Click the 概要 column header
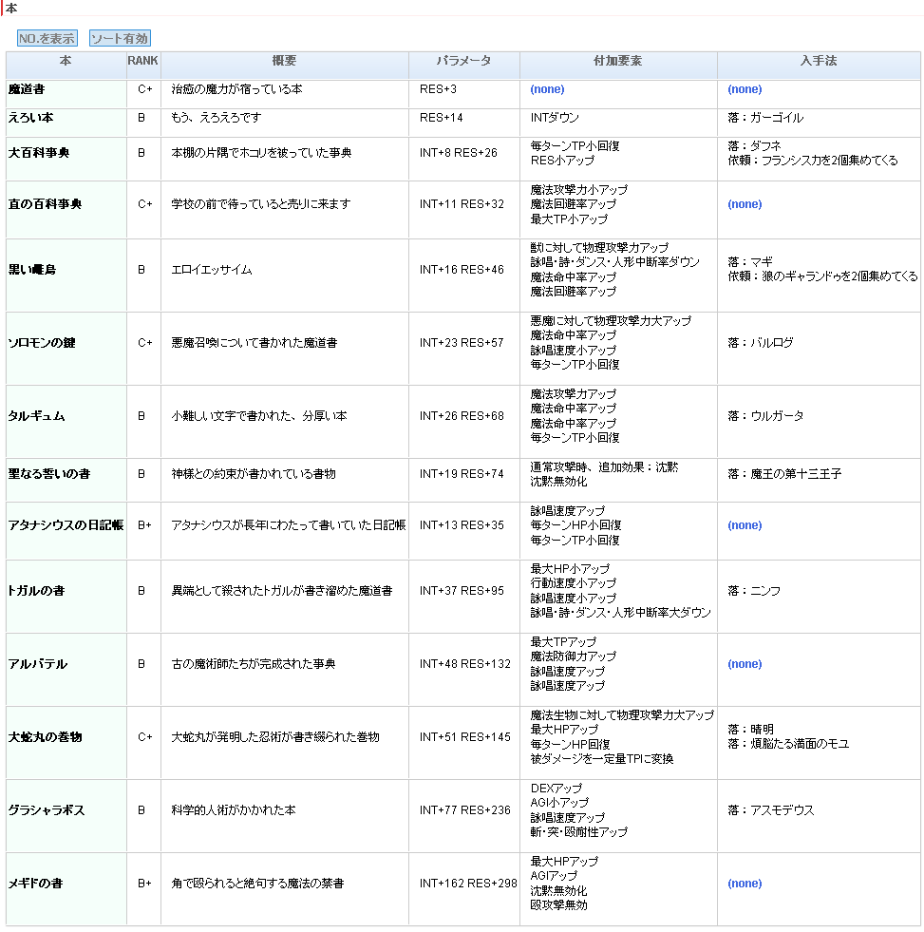This screenshot has width=924, height=932. pos(284,61)
